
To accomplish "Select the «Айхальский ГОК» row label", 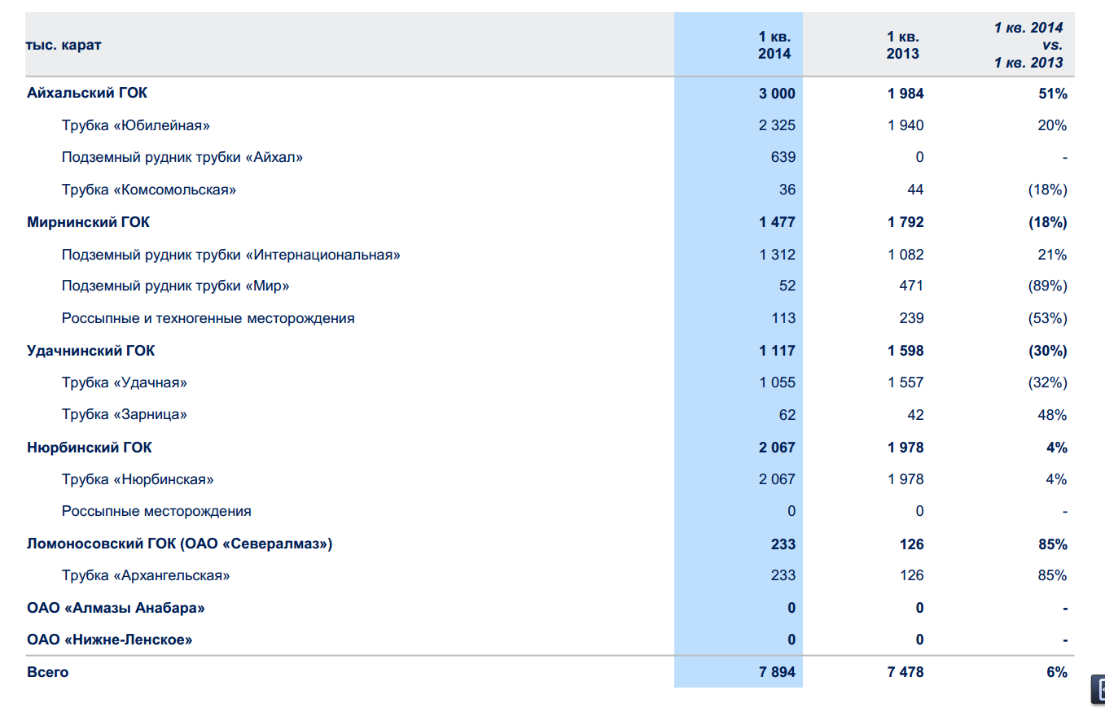I will 87,93.
